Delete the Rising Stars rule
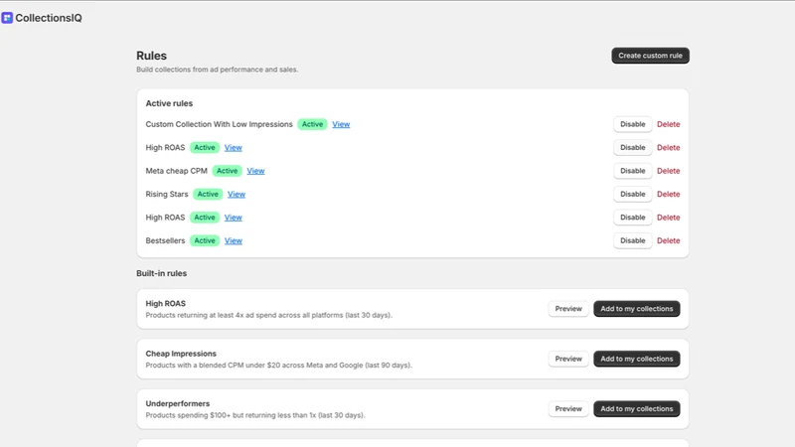 [x=668, y=194]
